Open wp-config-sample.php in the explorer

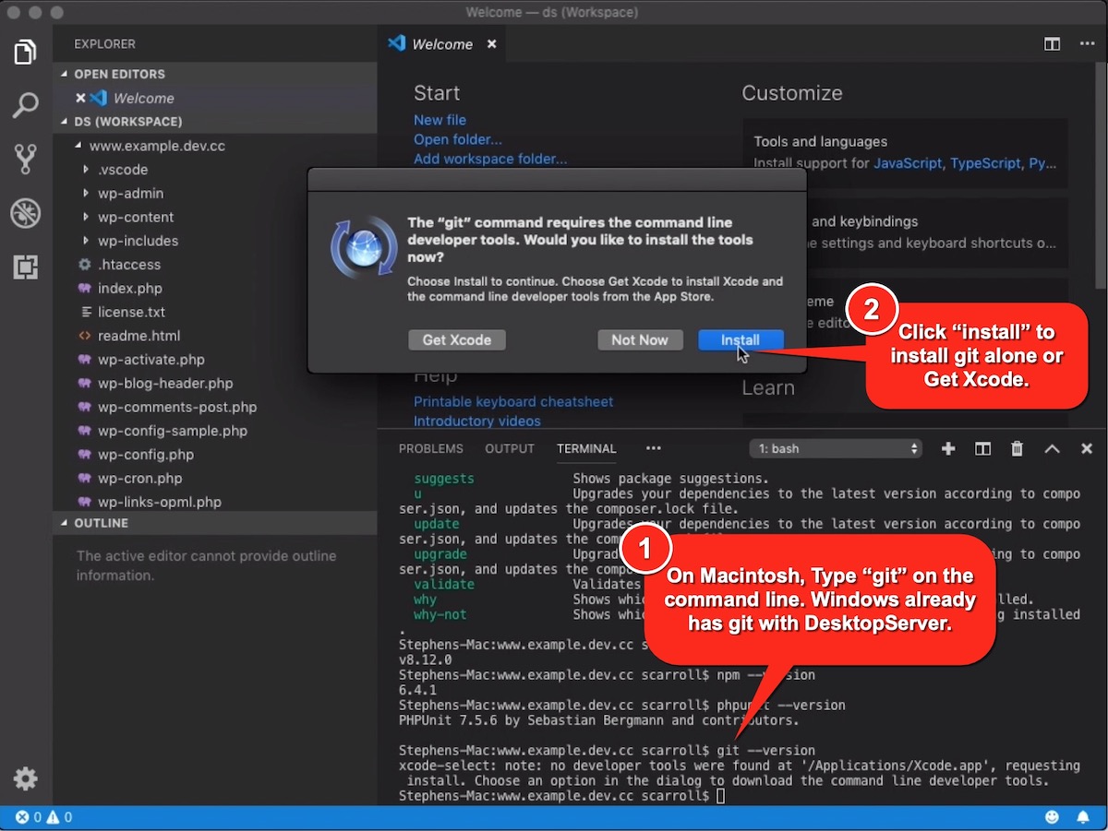[173, 431]
